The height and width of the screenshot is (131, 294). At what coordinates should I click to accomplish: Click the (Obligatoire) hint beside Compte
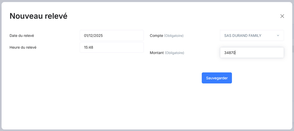174,36
